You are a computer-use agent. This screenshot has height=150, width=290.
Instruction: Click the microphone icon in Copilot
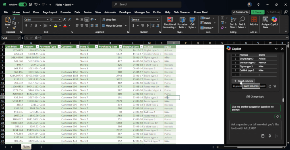pyautogui.click(x=269, y=136)
